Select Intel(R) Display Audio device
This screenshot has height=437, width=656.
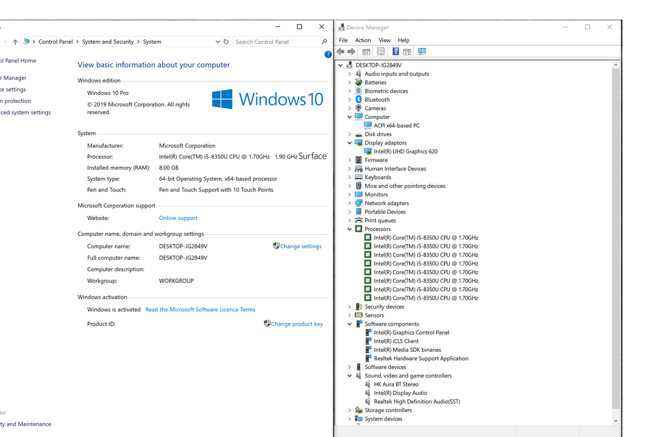(x=400, y=393)
